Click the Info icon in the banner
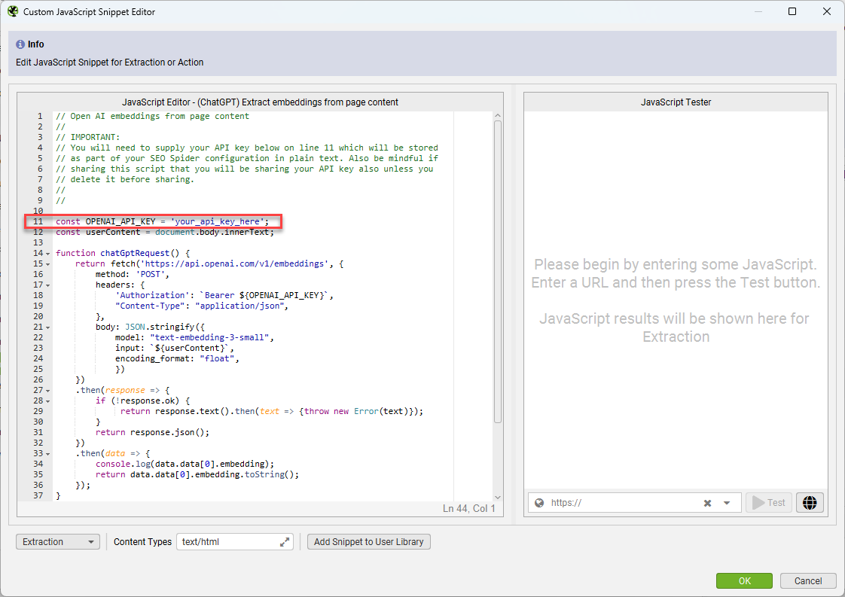The width and height of the screenshot is (845, 597). tap(20, 44)
